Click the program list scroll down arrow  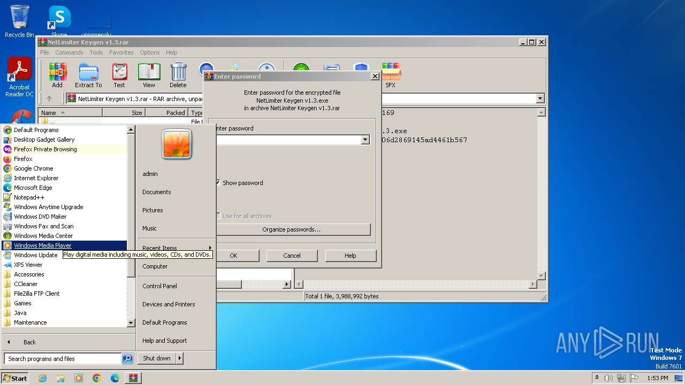[x=131, y=323]
